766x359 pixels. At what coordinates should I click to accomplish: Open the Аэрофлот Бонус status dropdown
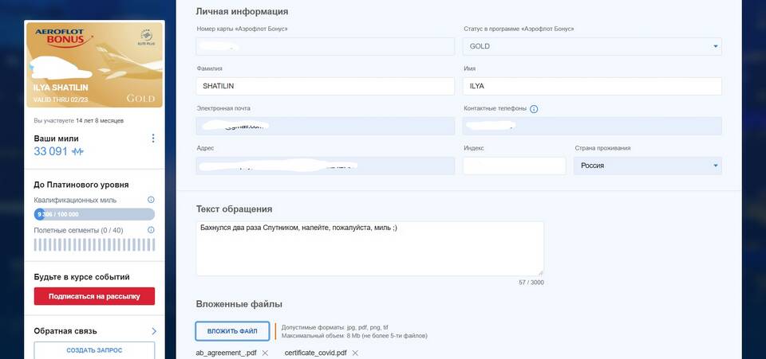pyautogui.click(x=592, y=46)
